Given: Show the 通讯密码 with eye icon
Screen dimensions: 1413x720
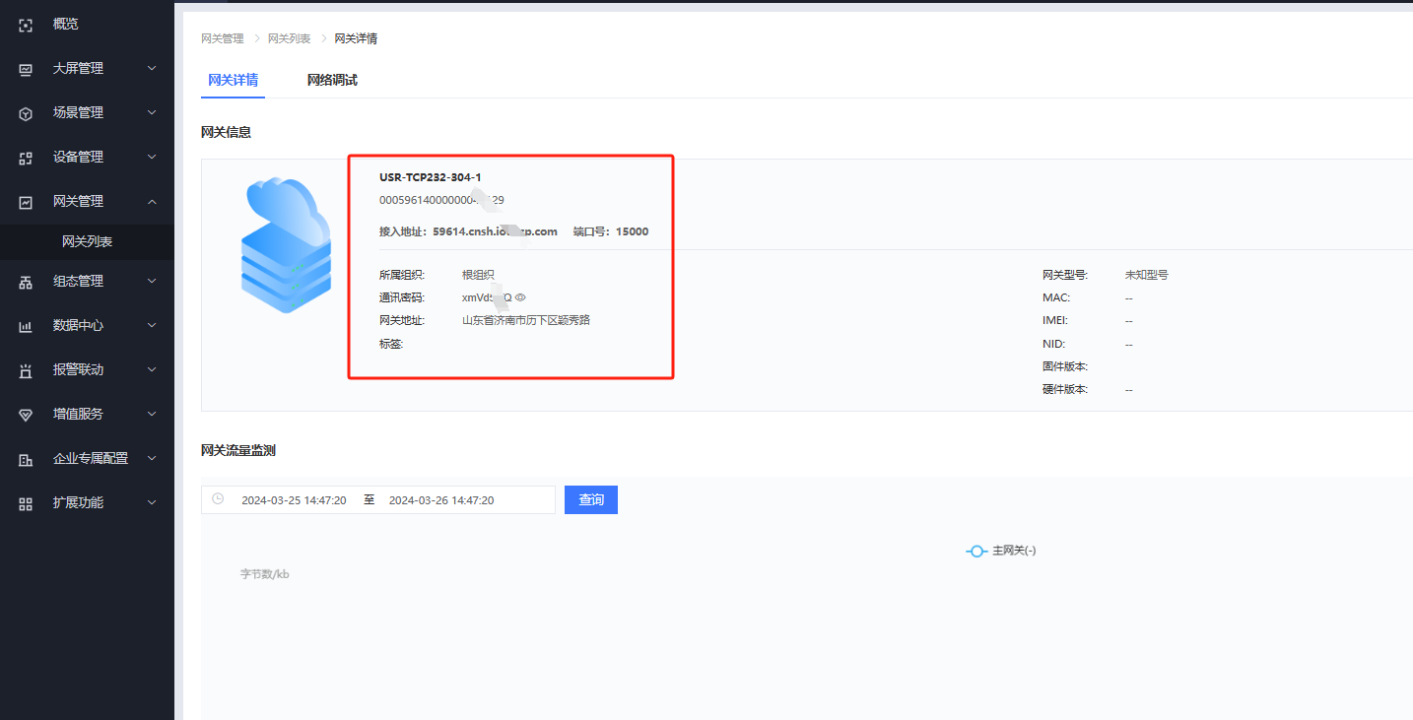Looking at the screenshot, I should (520, 297).
